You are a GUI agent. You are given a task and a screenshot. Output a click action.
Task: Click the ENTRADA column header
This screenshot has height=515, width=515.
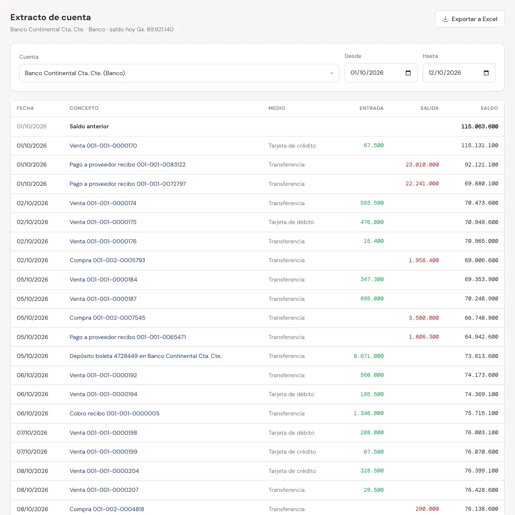tap(372, 108)
